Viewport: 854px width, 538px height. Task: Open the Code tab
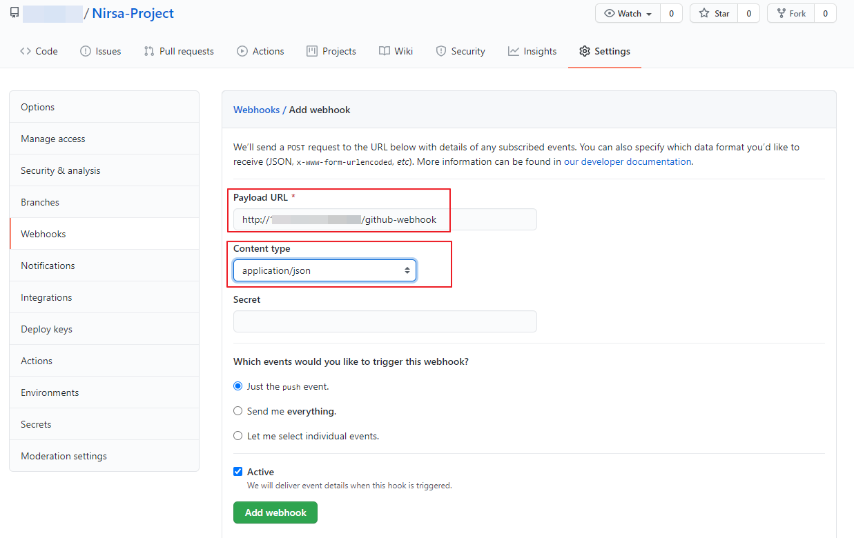pos(39,51)
